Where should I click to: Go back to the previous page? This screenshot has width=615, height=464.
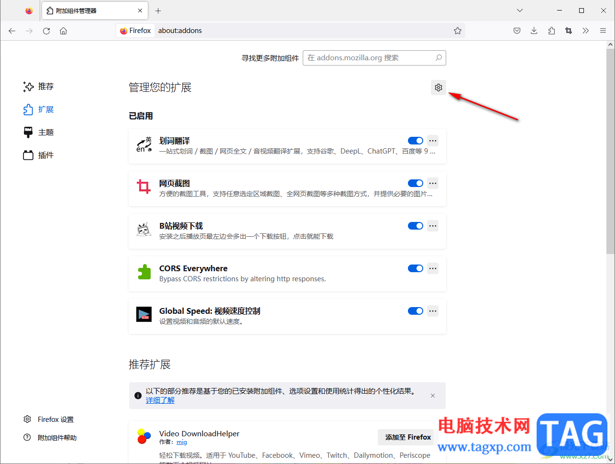[x=12, y=31]
